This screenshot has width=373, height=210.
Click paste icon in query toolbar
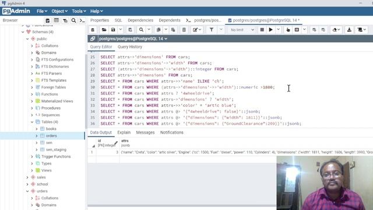tap(173, 30)
